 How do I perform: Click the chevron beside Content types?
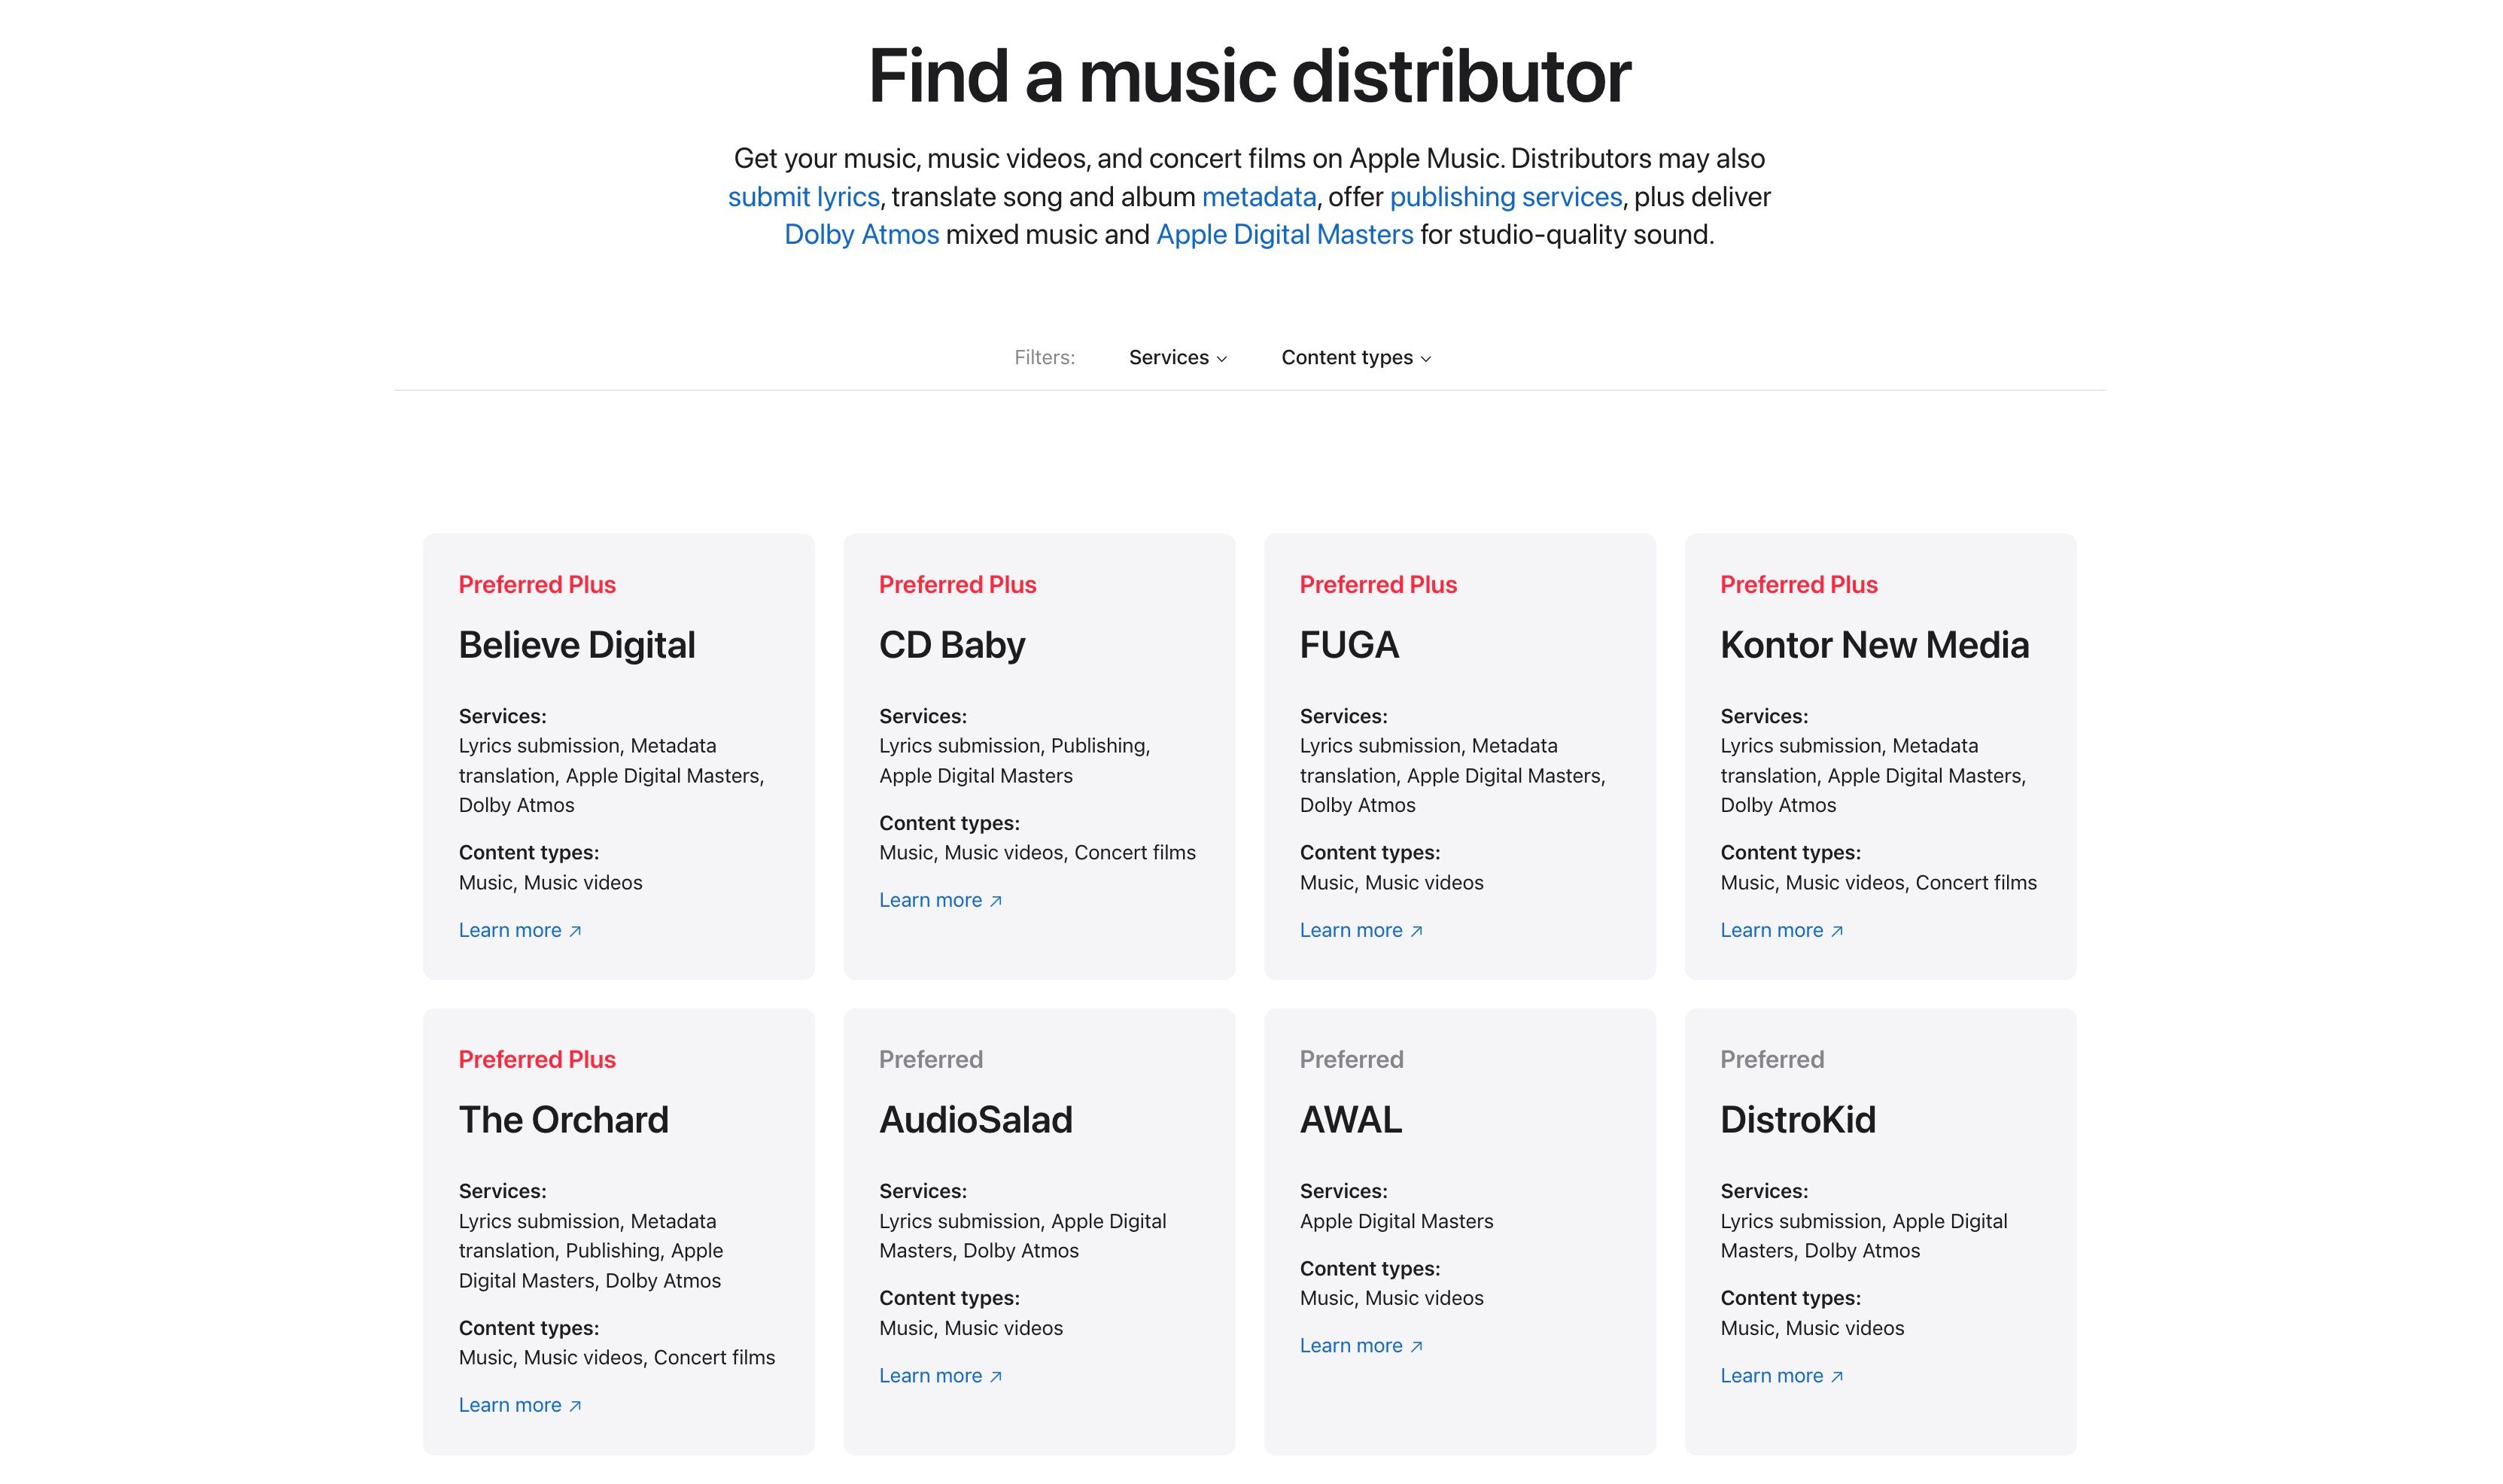(x=1426, y=360)
